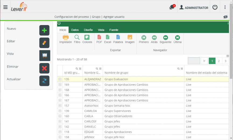The image size is (233, 140).
Task: Expand row 157 AsesorNoc
Action: tap(60, 106)
